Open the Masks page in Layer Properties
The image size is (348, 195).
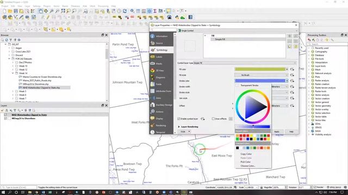[161, 64]
